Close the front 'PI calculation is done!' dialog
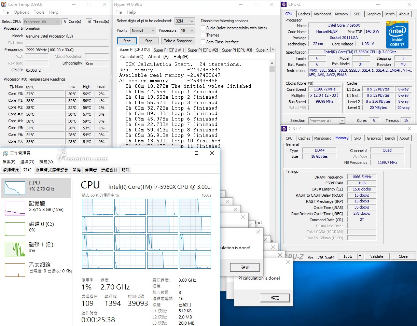417x326 pixels. tap(288, 262)
